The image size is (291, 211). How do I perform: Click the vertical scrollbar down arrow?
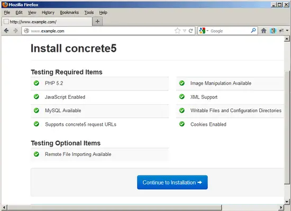pyautogui.click(x=287, y=201)
